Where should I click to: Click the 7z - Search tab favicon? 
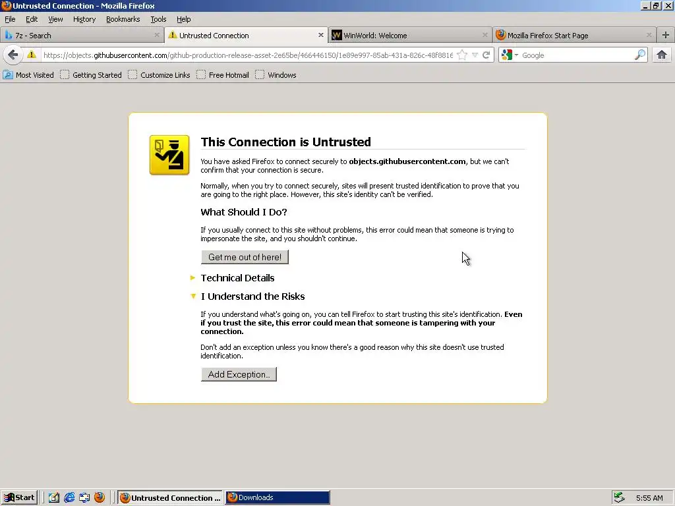point(9,35)
